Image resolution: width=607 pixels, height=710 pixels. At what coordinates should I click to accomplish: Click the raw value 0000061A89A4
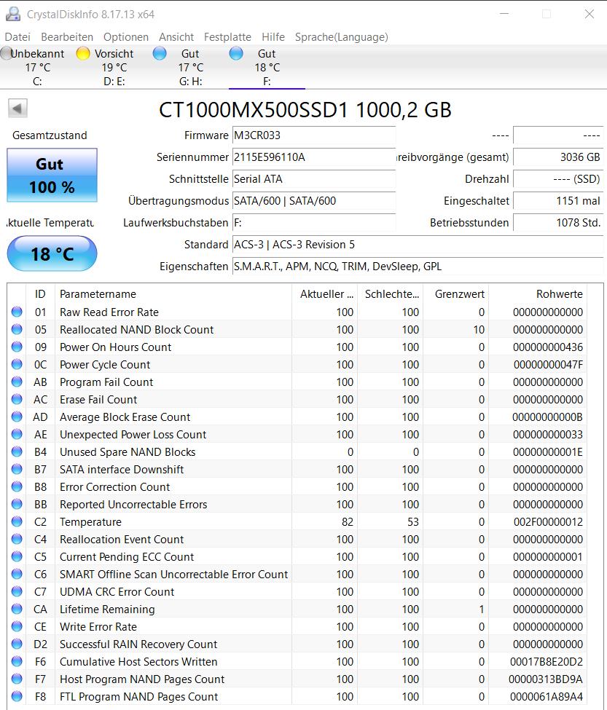point(547,696)
